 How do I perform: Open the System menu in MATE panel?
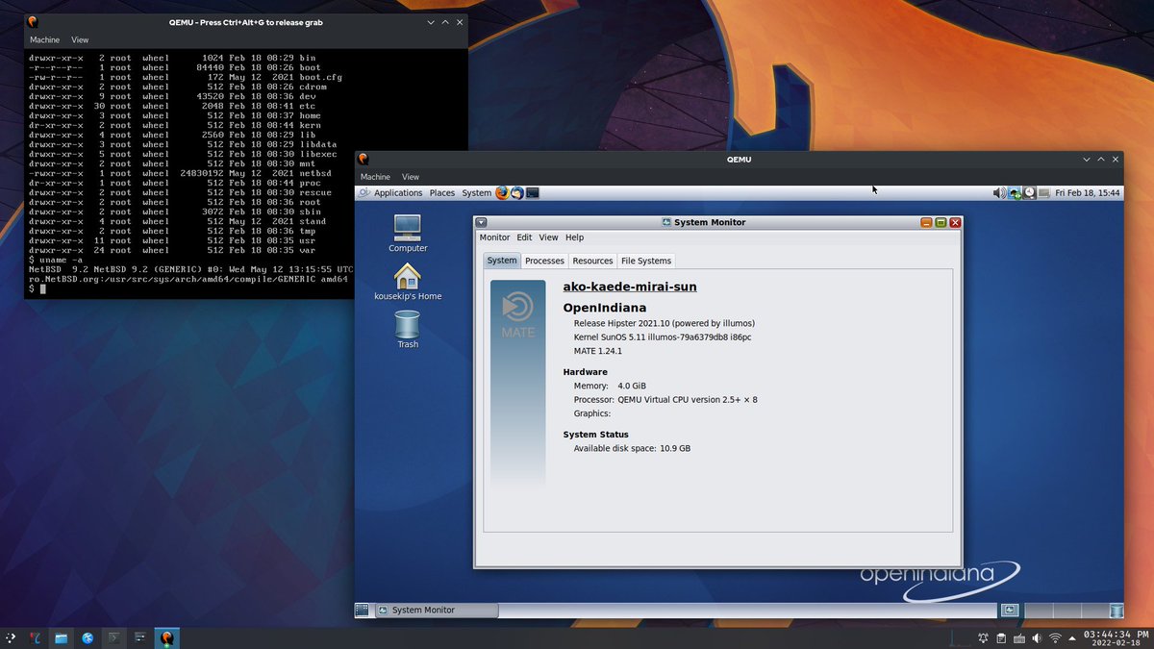click(x=476, y=192)
